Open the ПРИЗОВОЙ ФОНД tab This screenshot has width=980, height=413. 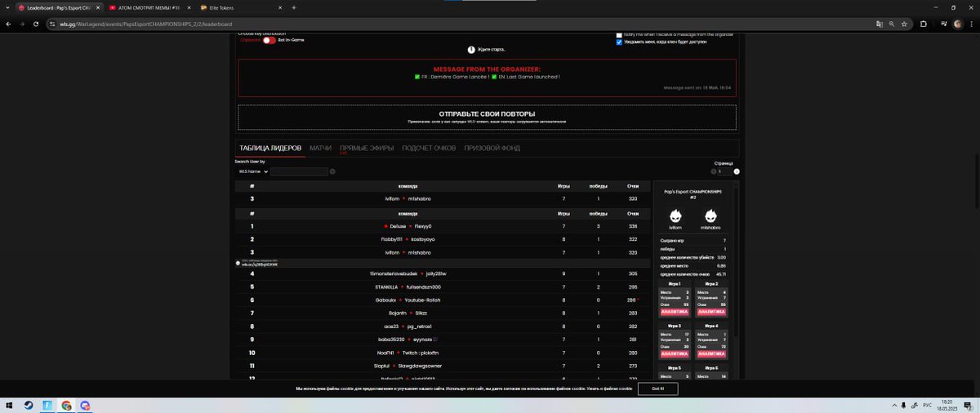[492, 149]
